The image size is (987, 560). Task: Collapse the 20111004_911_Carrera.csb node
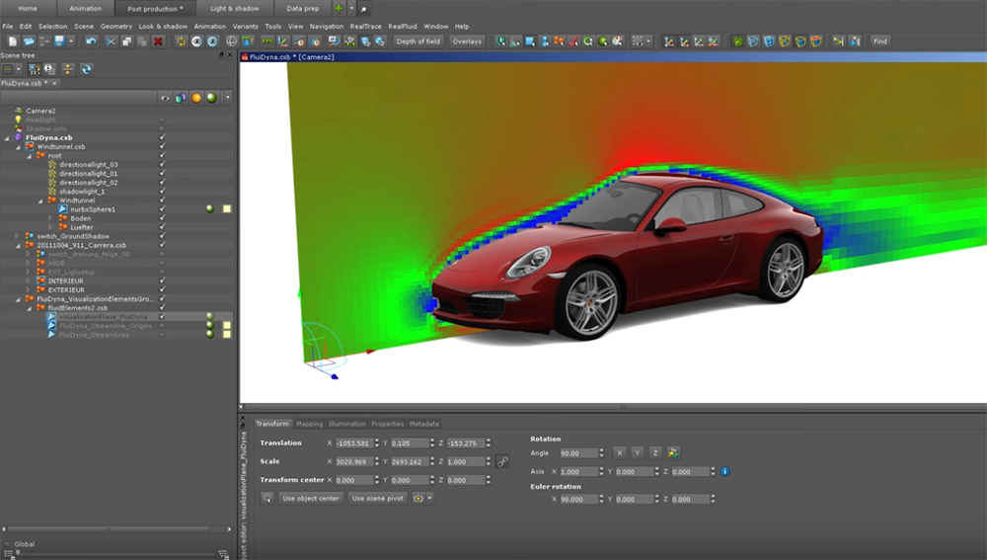coord(18,246)
